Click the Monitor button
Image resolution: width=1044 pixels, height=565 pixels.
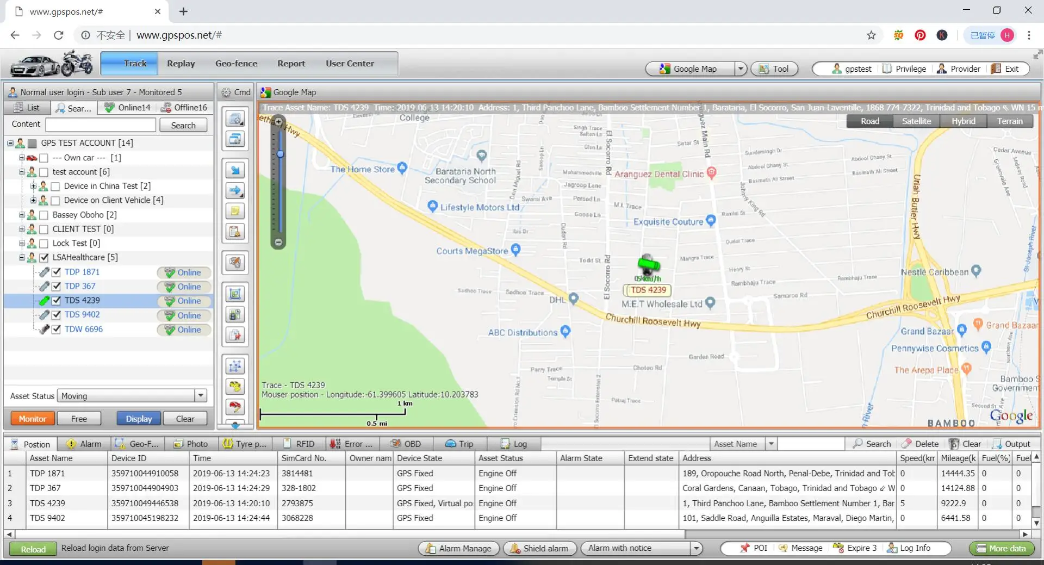coord(33,419)
